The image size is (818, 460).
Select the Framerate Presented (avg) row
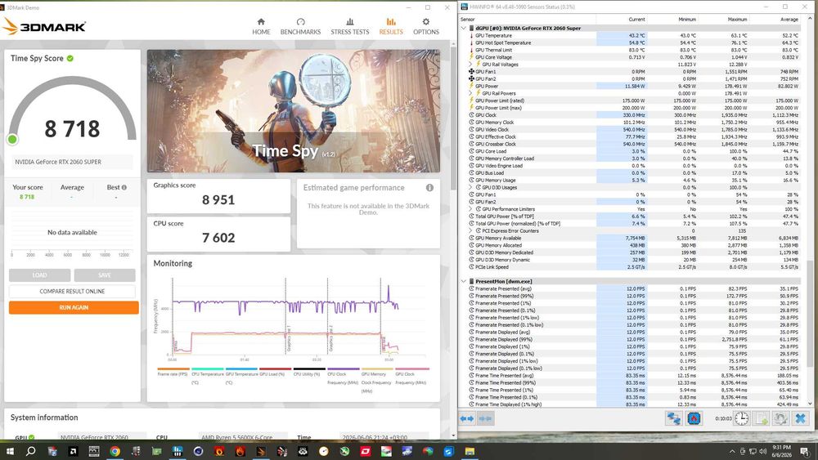click(631, 288)
